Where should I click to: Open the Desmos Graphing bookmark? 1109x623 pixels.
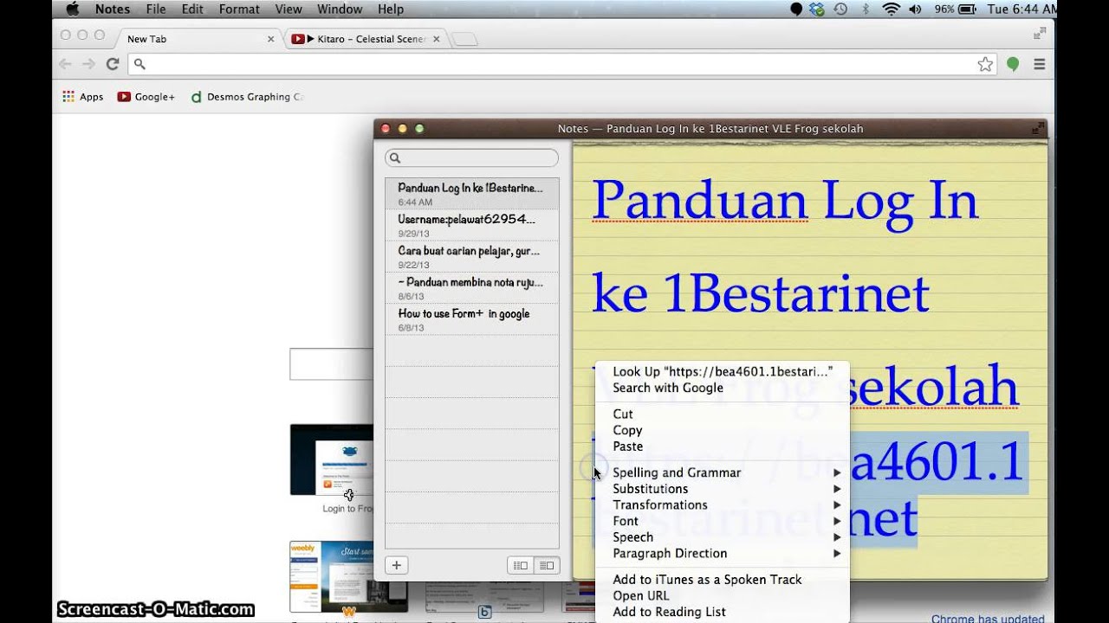[247, 97]
